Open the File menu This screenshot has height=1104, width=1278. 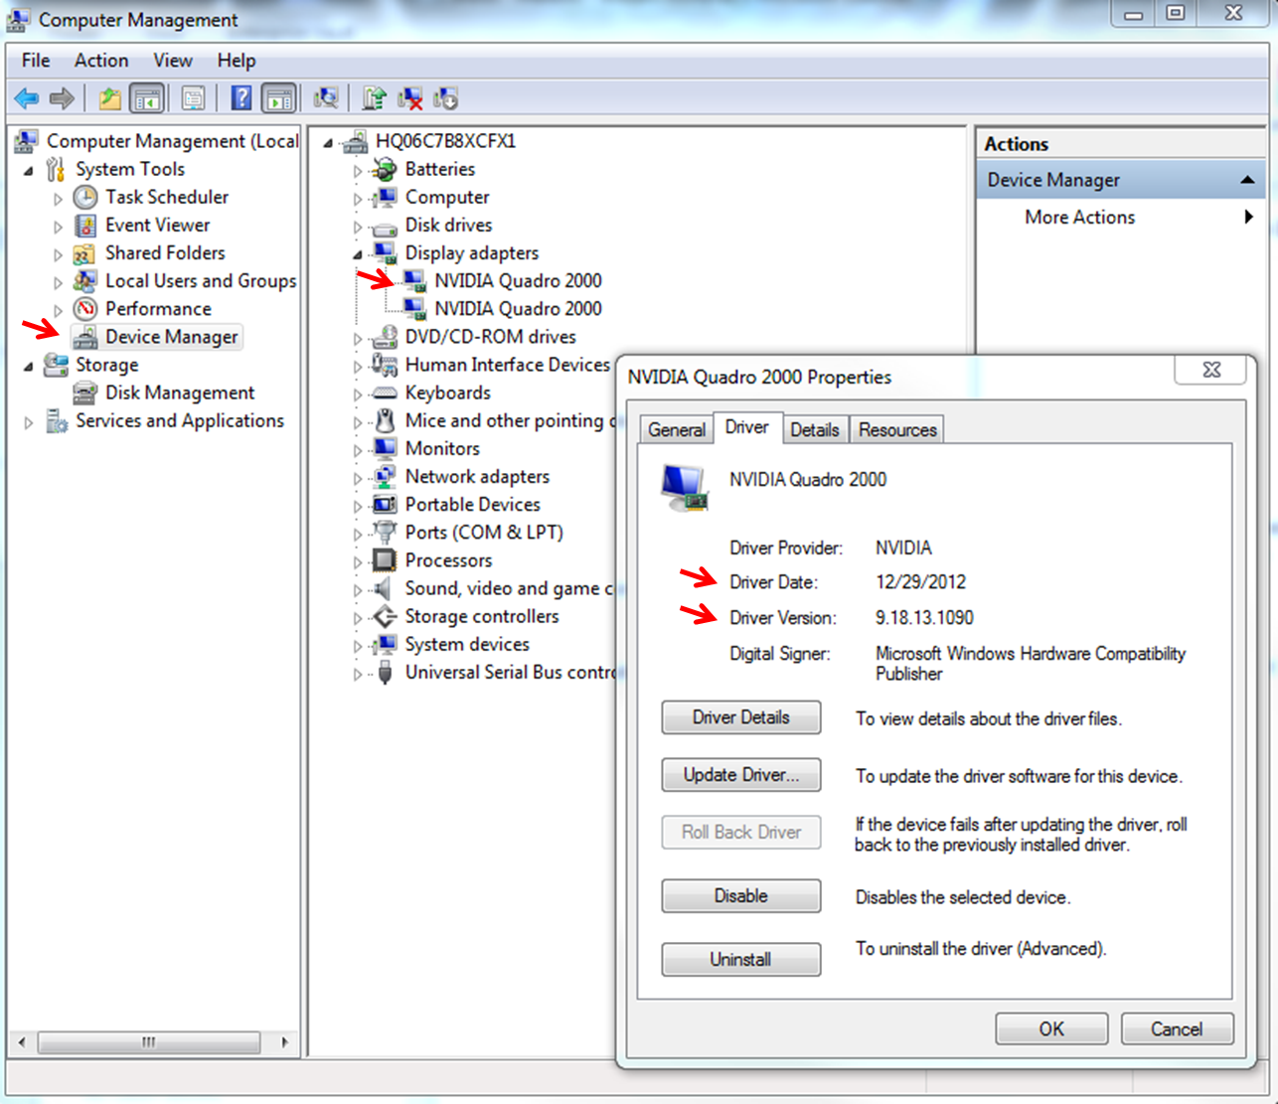[36, 61]
